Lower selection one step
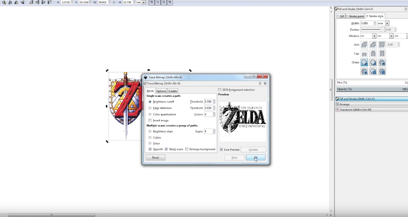 (37, 2)
